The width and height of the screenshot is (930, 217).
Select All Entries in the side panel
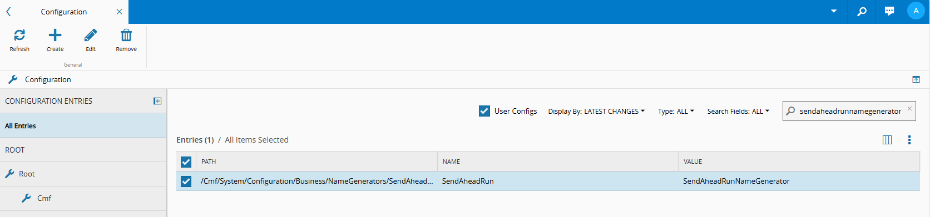coord(83,125)
